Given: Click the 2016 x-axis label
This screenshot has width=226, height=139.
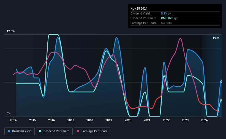Looking at the screenshot, I should pyautogui.click(x=51, y=120).
